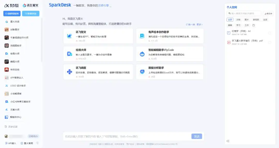
Task: Click the calendar icon next to 工作 tag
Action: coord(253,25)
